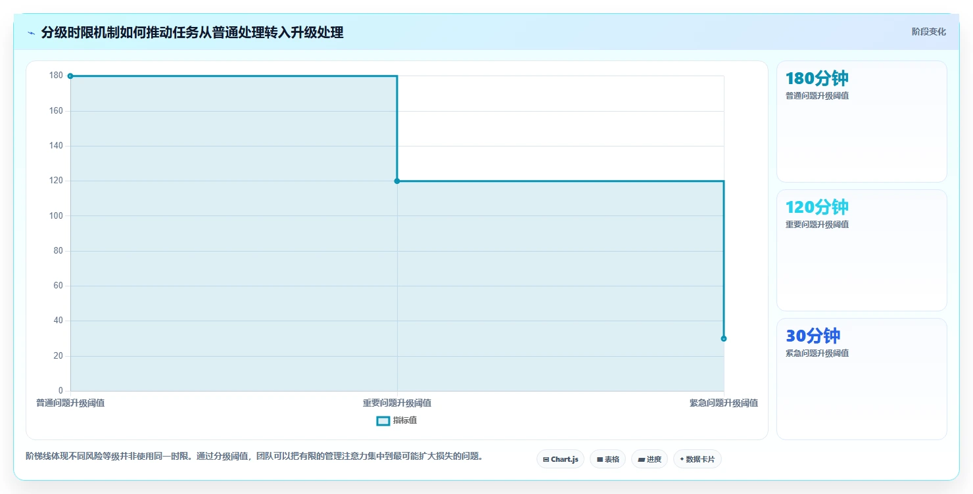Click the lightning icon beside the title
Screen dimensions: 973x494
[32, 33]
